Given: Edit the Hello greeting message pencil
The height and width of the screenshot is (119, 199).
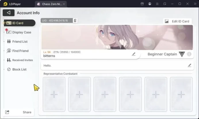Looking at the screenshot, I should [190, 65].
